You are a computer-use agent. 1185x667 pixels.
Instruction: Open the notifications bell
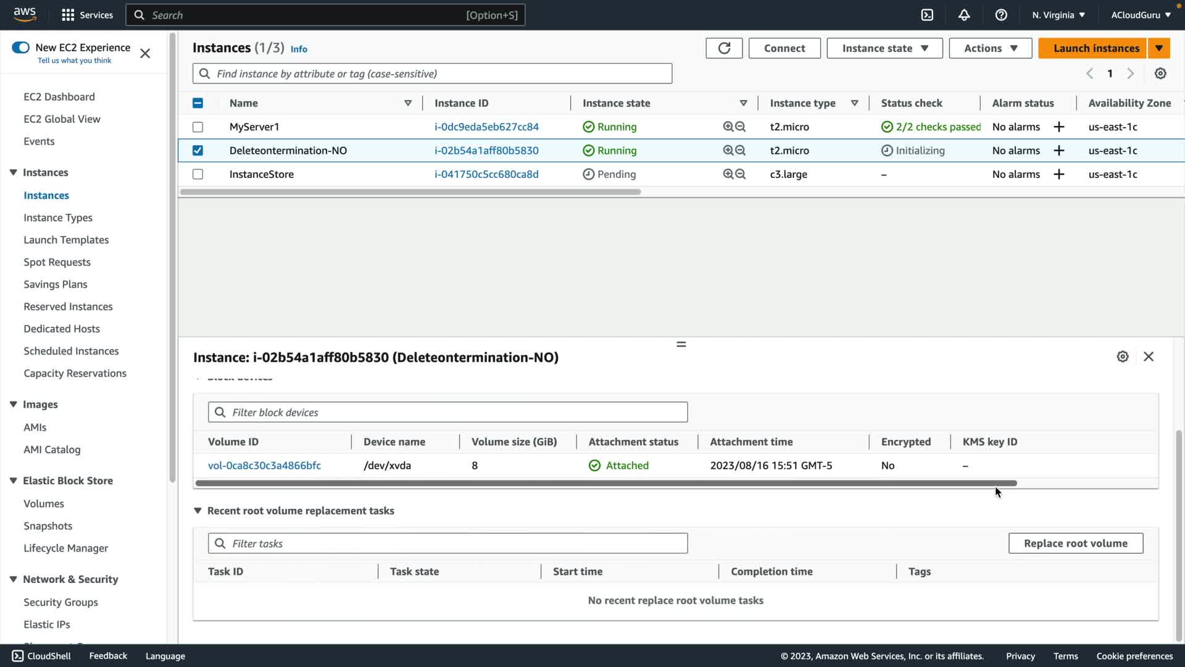pos(964,15)
